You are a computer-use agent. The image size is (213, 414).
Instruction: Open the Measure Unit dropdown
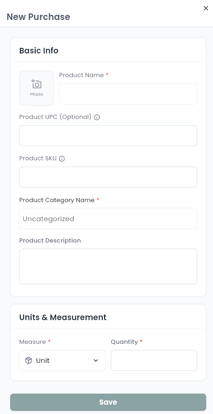pyautogui.click(x=63, y=361)
